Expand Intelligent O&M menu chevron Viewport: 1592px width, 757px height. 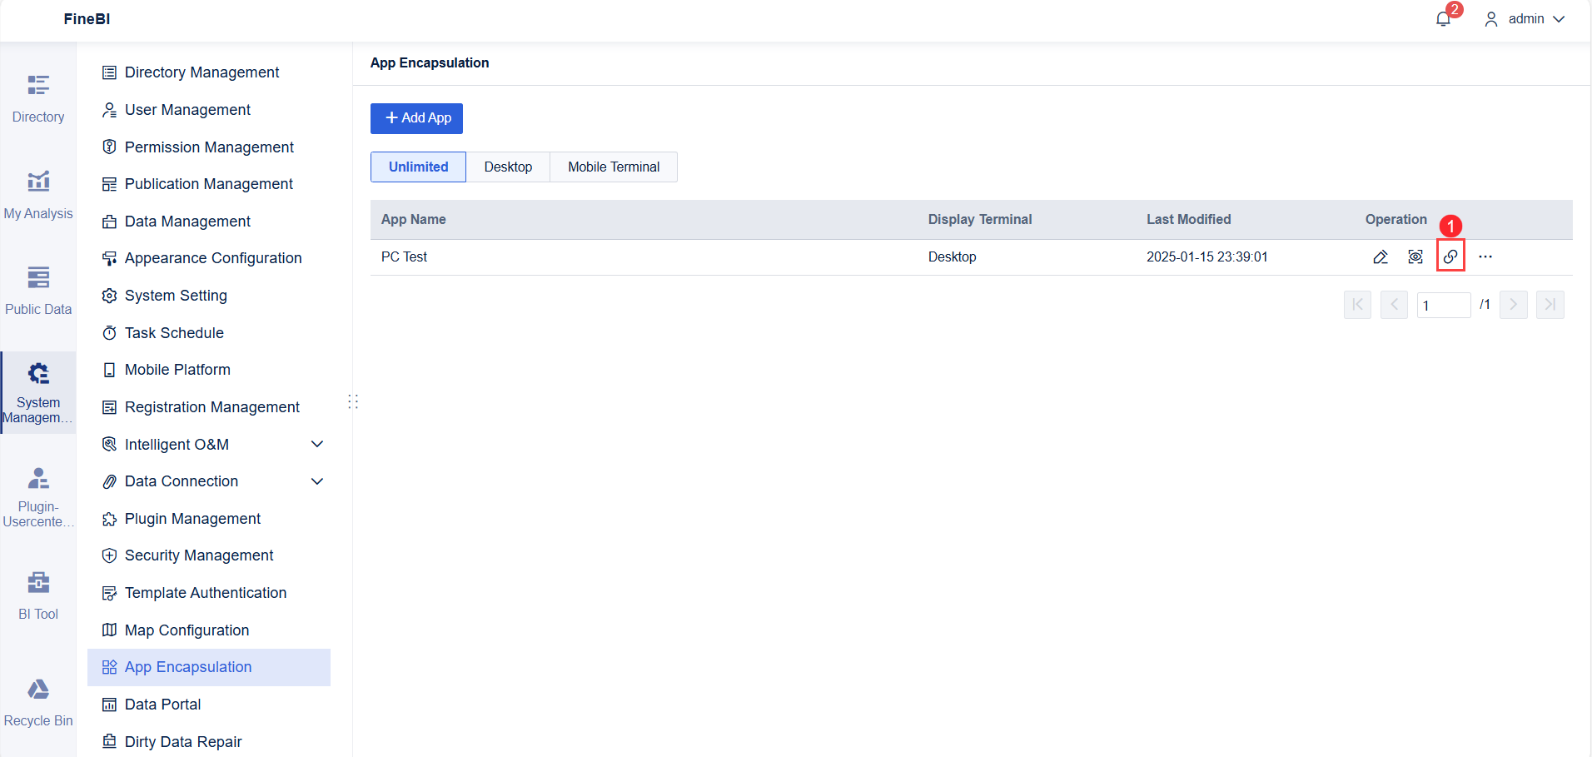[317, 444]
